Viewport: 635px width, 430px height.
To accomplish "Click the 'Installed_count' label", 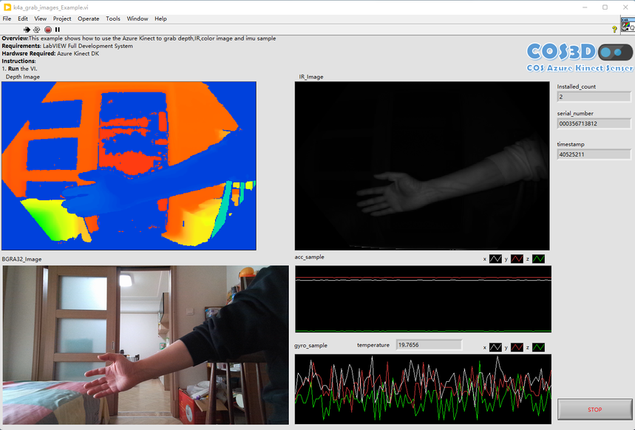I will click(577, 86).
